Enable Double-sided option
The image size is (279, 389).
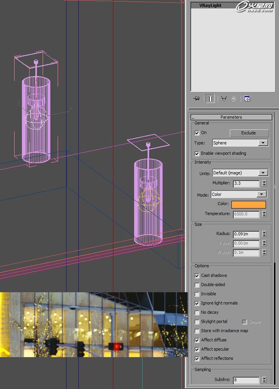[197, 285]
